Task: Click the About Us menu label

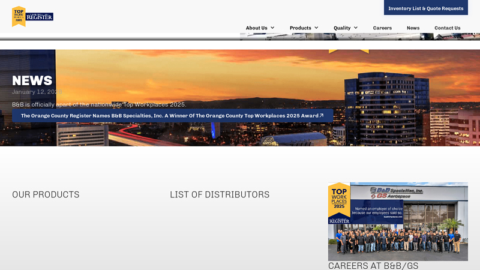Action: point(256,28)
